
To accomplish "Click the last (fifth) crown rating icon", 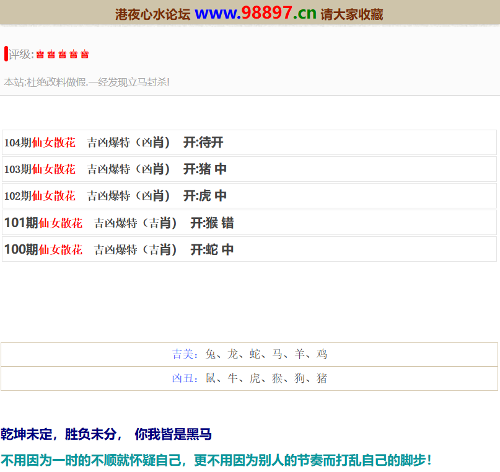I will [85, 55].
